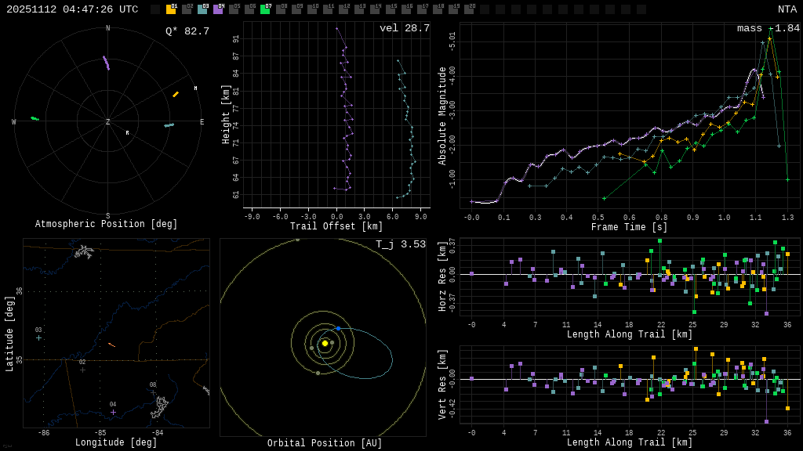The image size is (803, 451).
Task: Click the vel 28.7 velocity label
Action: [x=404, y=28]
